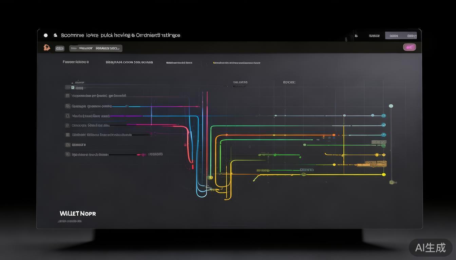Open the wide gray pill dropdown in the toolbar
456x260 pixels.
point(96,48)
